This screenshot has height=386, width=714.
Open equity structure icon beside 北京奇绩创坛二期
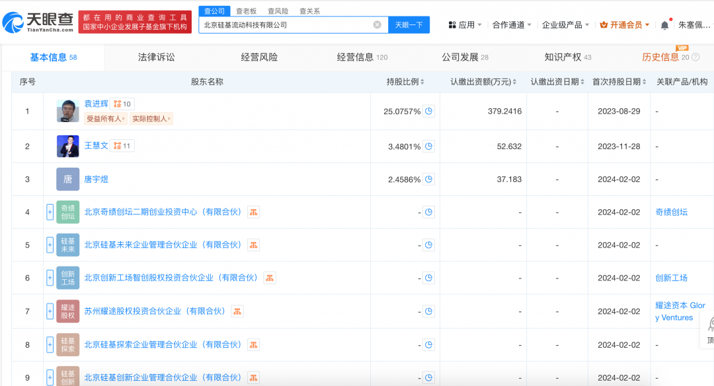[x=253, y=212]
